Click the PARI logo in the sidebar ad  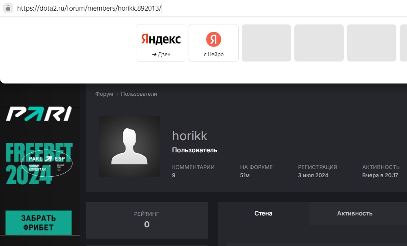pyautogui.click(x=39, y=114)
